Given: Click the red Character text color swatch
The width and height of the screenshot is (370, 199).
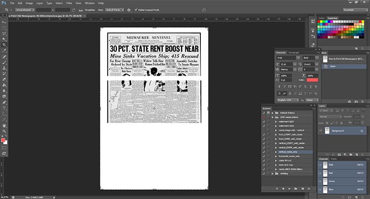Looking at the screenshot, I should point(312,80).
